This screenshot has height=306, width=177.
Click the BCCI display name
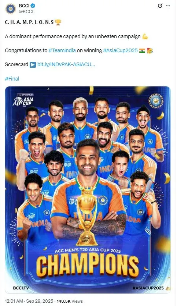[x=24, y=6]
